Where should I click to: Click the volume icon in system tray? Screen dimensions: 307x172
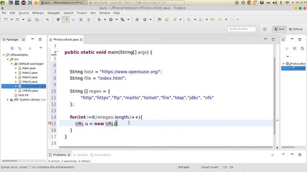coord(275,3)
